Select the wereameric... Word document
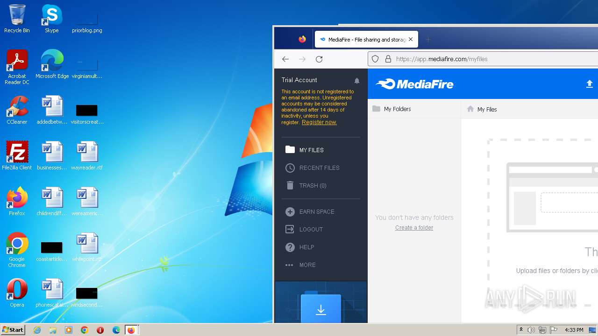 pyautogui.click(x=87, y=202)
